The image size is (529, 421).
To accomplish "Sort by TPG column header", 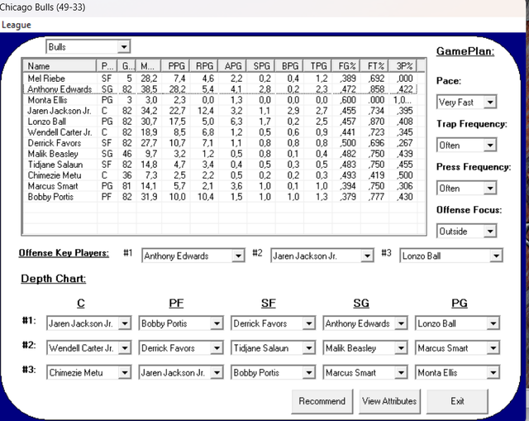I will 317,66.
